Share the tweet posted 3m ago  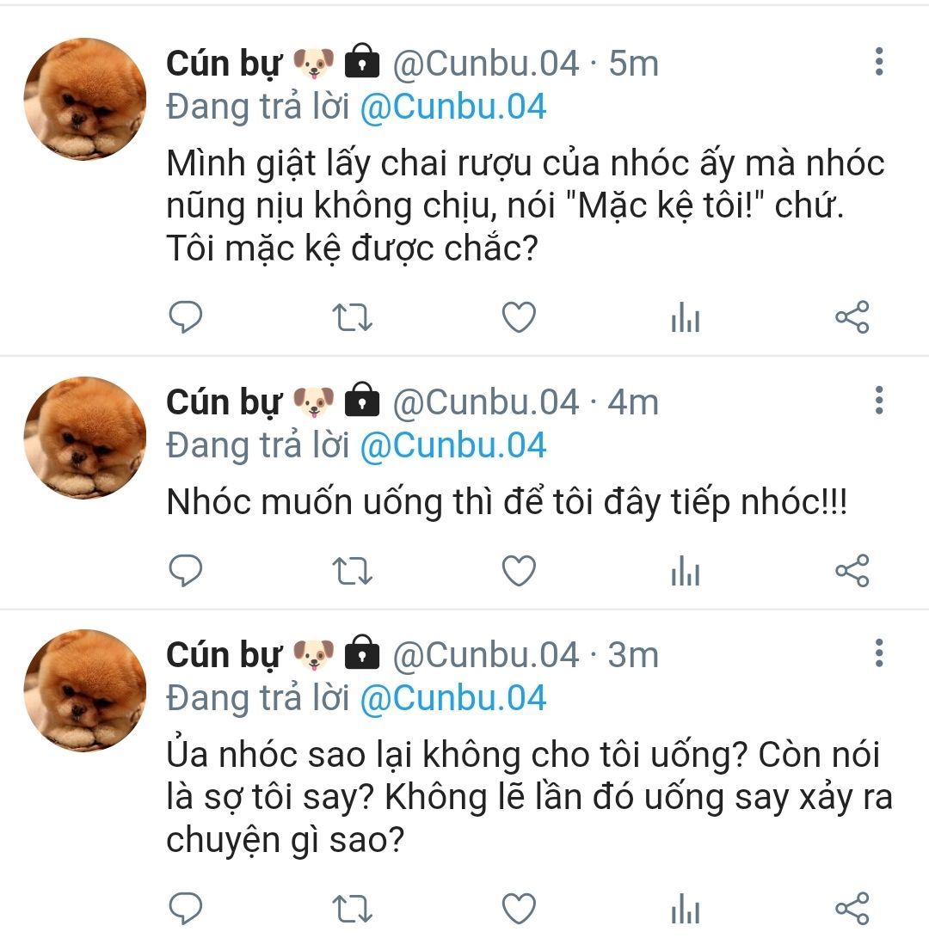tap(852, 908)
